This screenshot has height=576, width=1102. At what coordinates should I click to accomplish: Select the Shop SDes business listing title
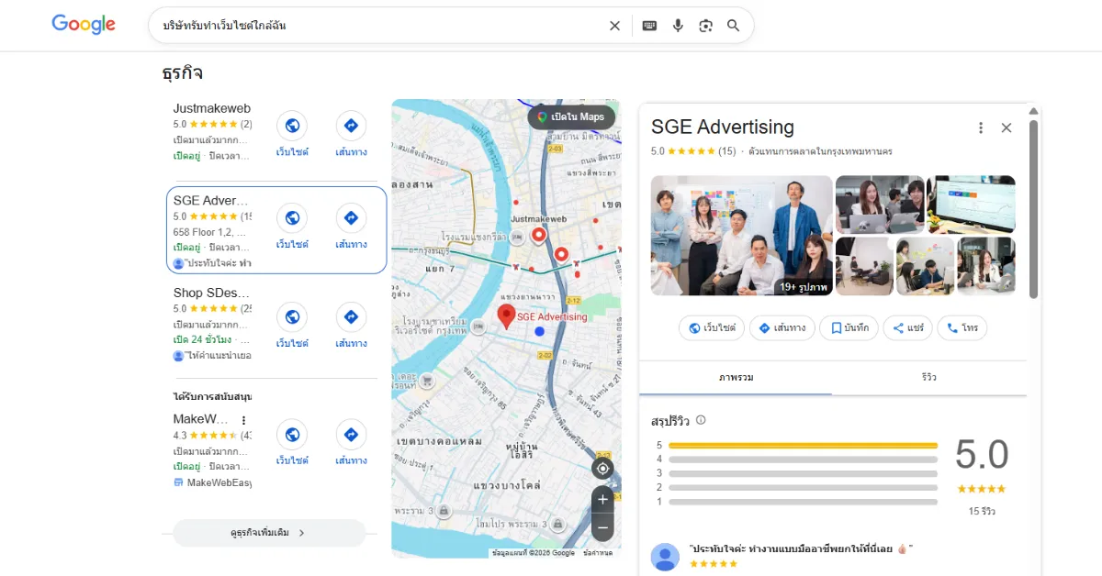(212, 294)
